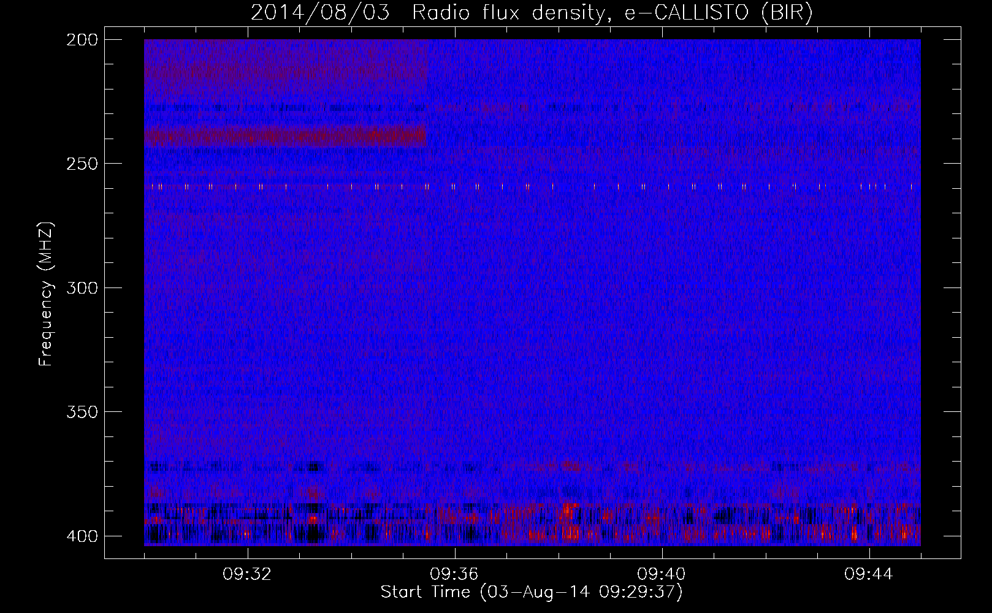
Task: Click the 300 frequency tick label
Action: click(x=82, y=287)
